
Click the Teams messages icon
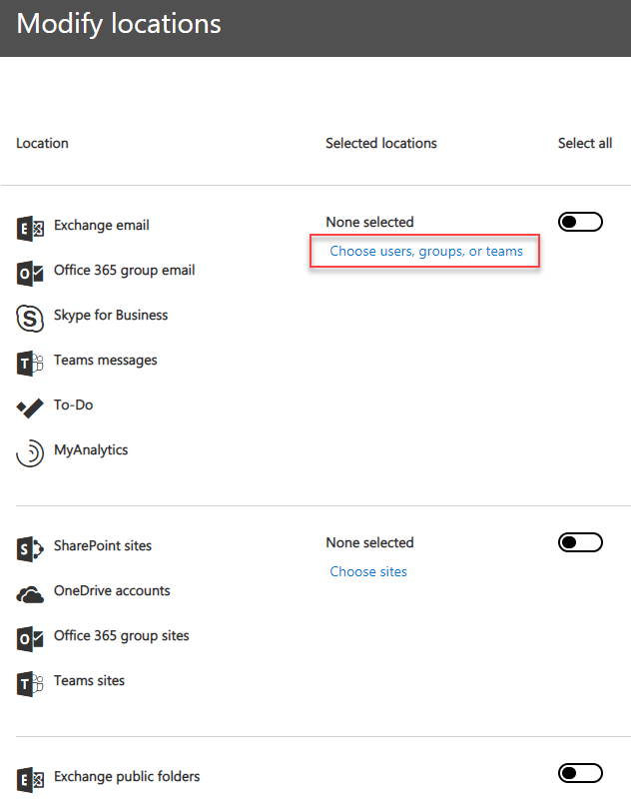point(30,363)
